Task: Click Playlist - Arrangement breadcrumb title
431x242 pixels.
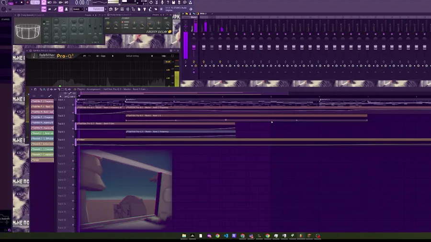Action: (x=89, y=89)
